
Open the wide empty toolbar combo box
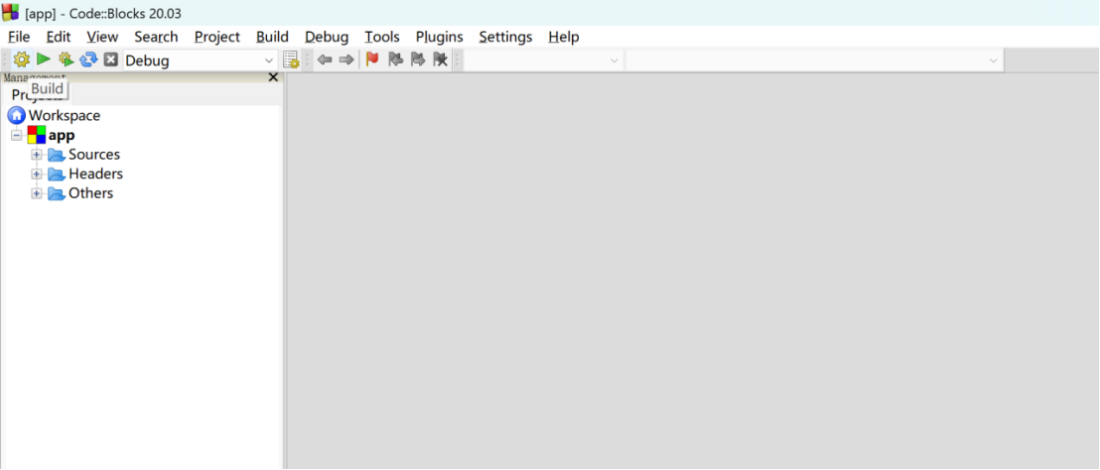pyautogui.click(x=814, y=60)
